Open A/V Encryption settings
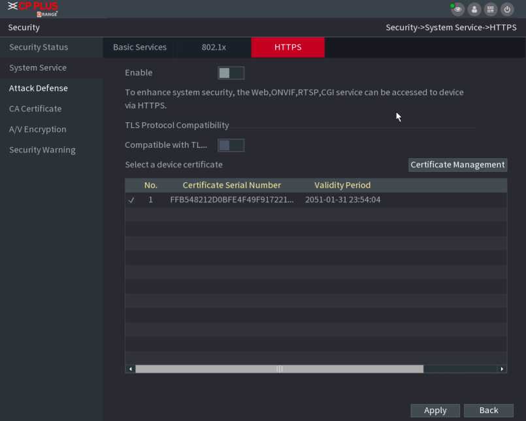Viewport: 526px width, 421px height. 38,129
